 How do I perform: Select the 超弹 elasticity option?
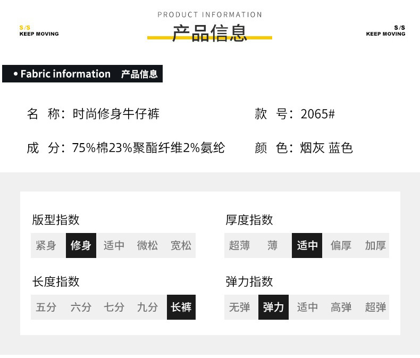click(x=375, y=307)
